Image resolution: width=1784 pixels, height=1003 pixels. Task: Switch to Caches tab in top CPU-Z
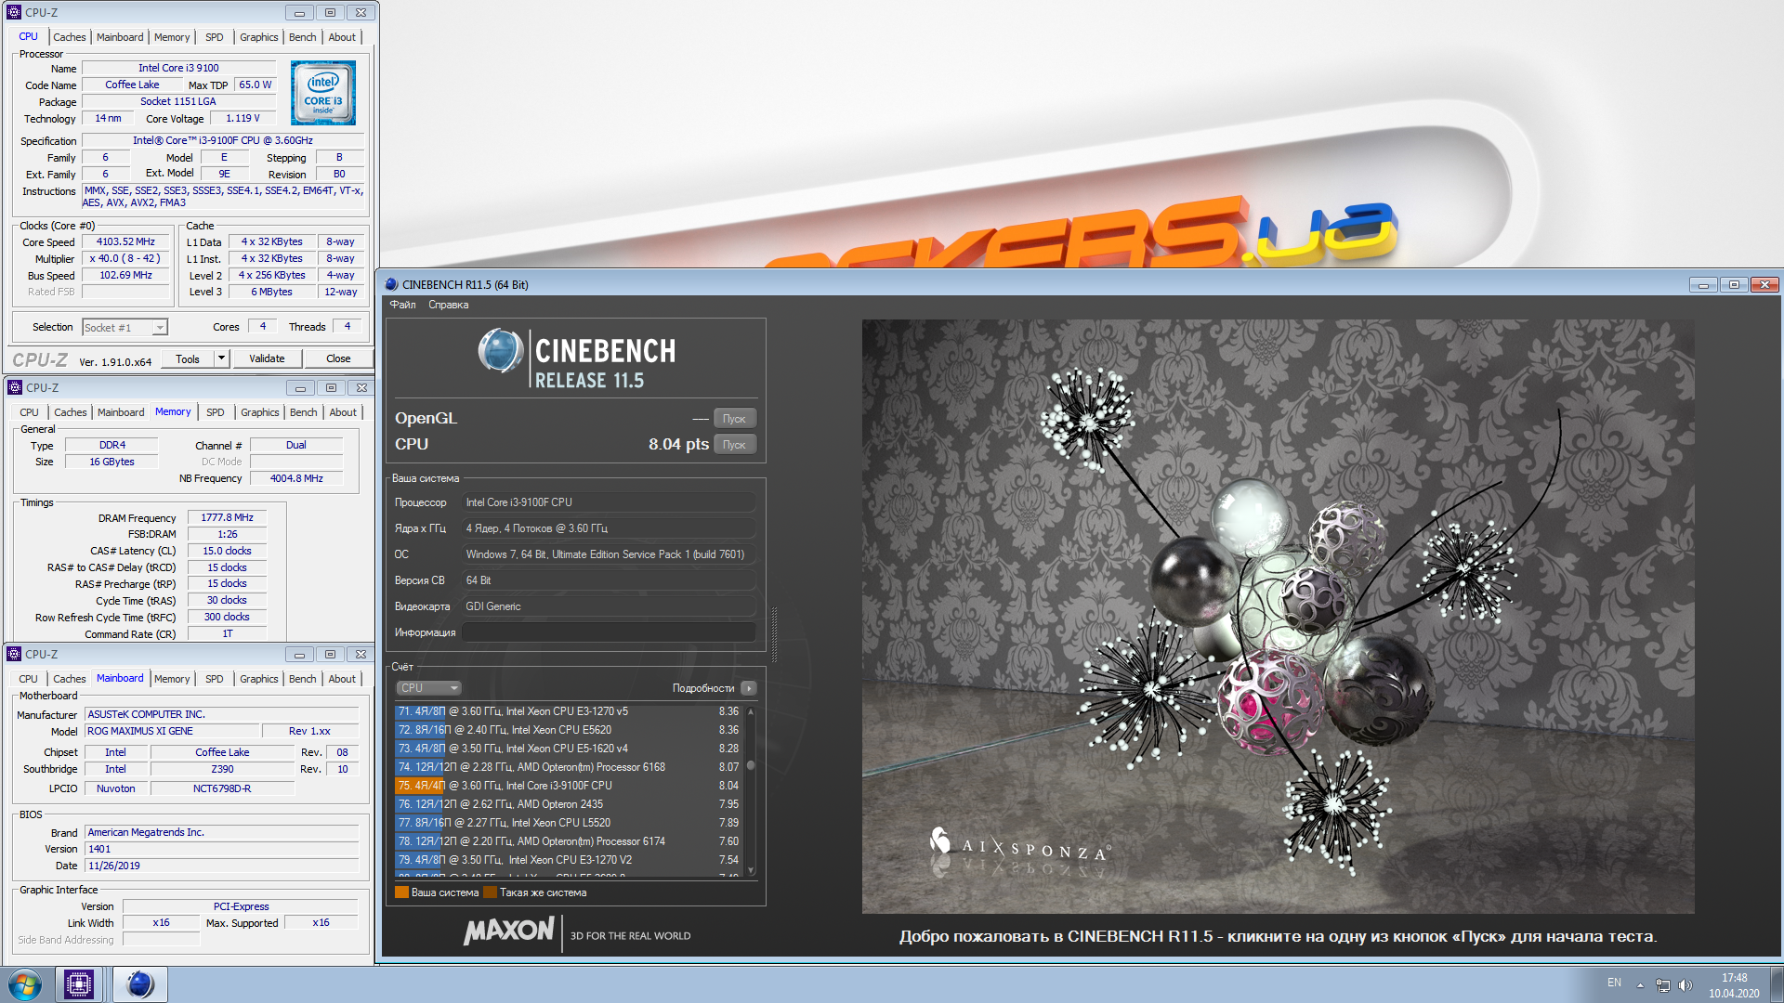pyautogui.click(x=70, y=37)
